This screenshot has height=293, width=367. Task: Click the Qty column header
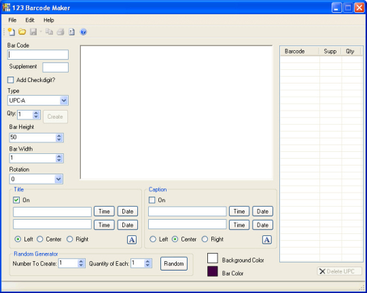[x=351, y=51]
